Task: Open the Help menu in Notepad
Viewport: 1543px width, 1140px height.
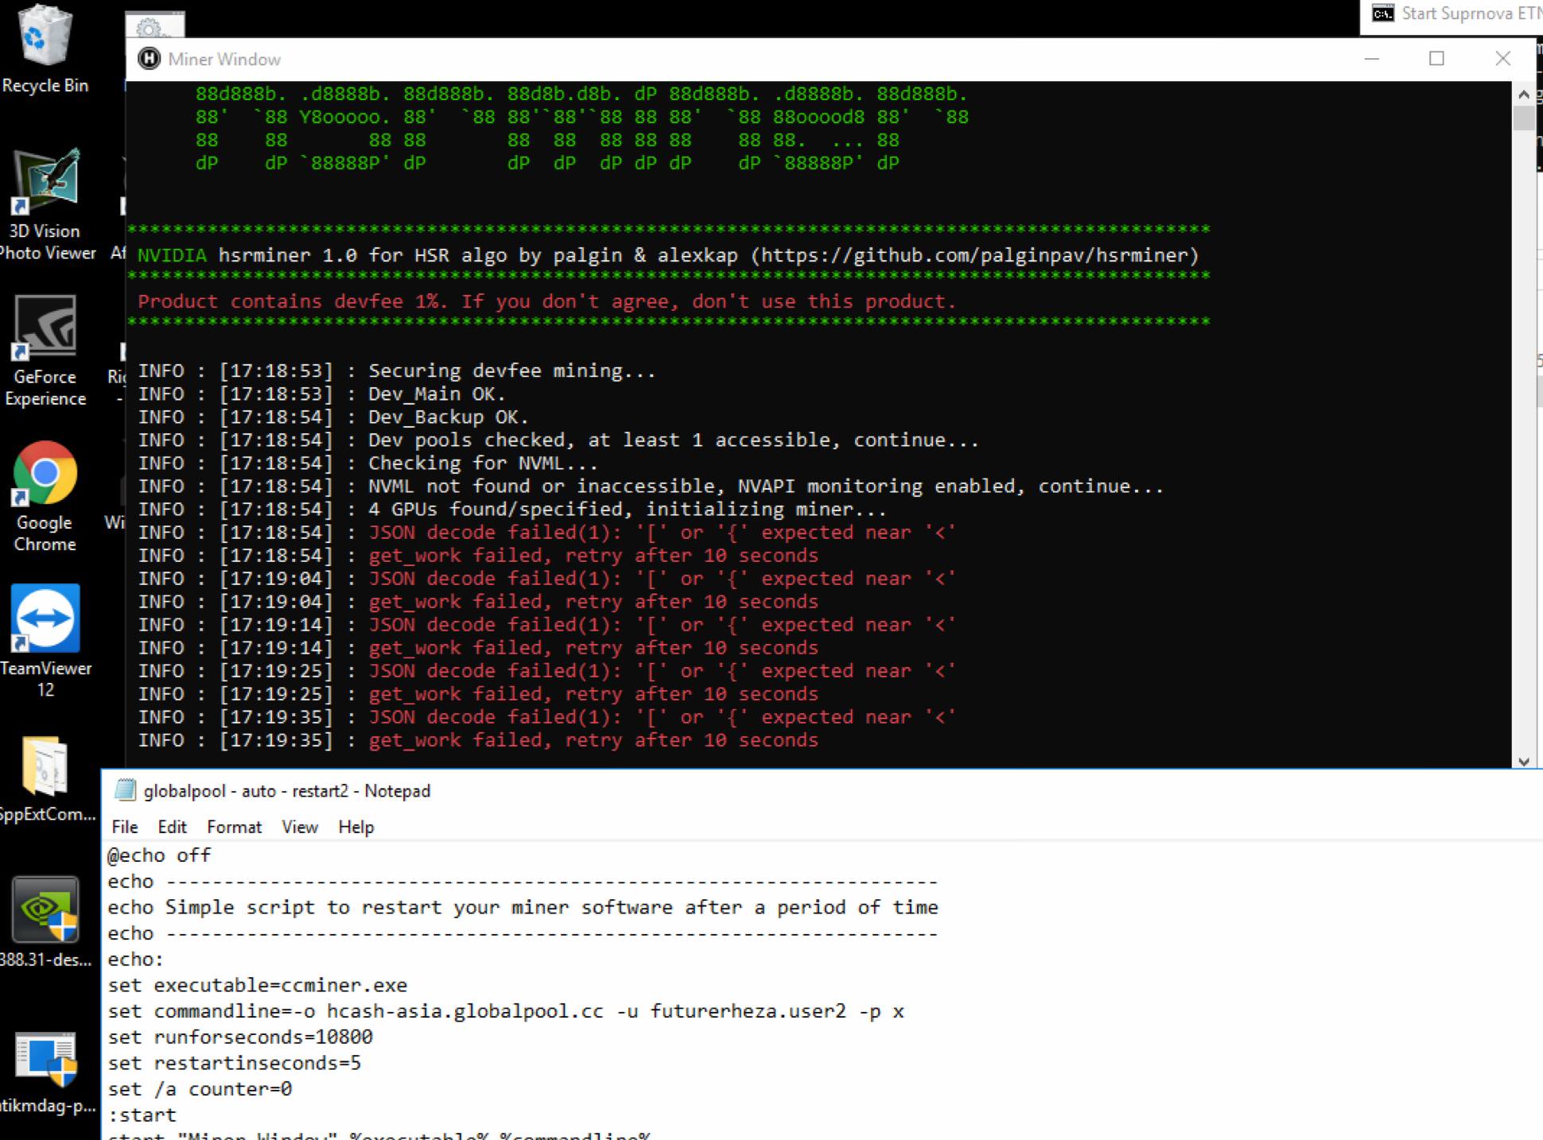Action: pos(356,827)
